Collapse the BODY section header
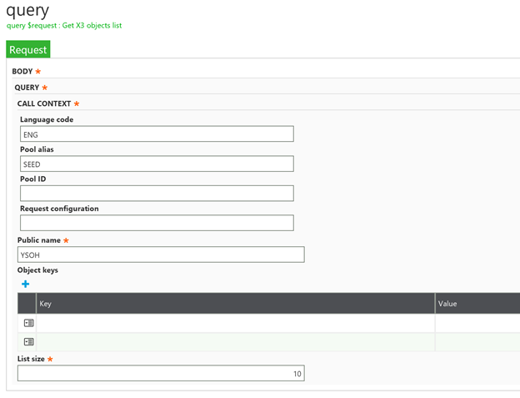Viewport: 520px width, 398px height. point(22,72)
